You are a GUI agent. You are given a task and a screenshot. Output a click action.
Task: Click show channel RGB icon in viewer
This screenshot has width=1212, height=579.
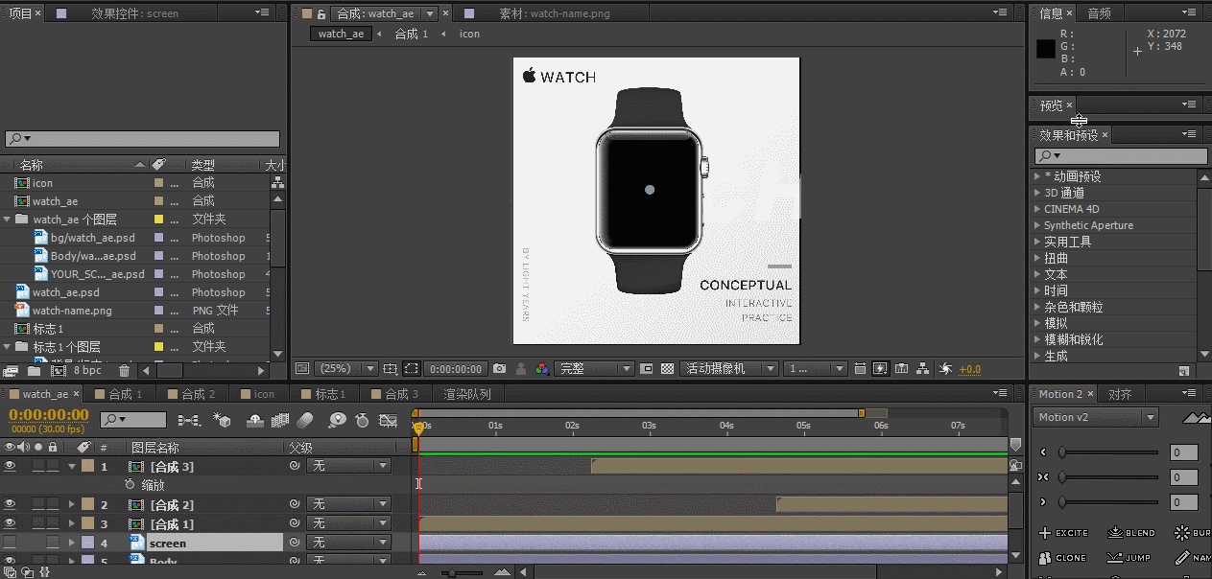pos(542,368)
